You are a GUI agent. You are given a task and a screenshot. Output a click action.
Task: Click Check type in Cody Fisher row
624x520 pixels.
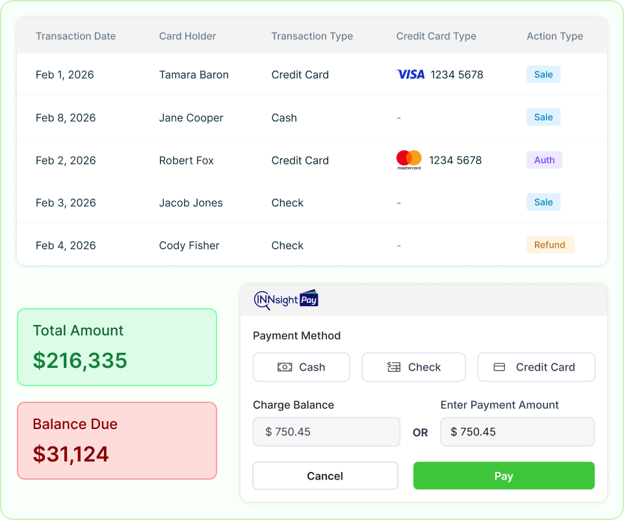tap(287, 246)
